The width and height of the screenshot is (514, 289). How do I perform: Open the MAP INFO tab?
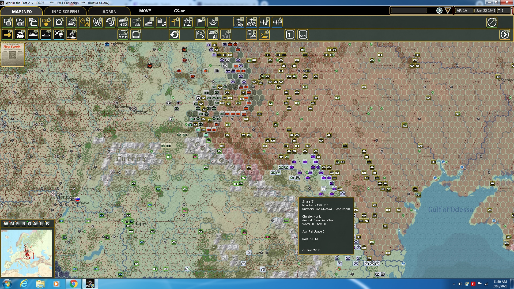[x=22, y=11]
